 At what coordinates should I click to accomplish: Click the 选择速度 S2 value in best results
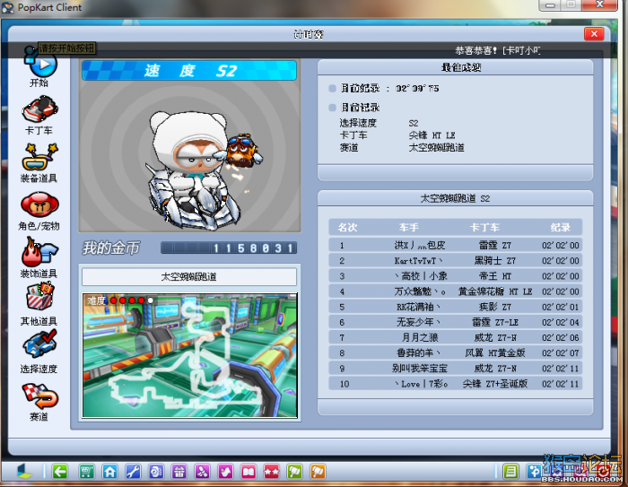click(414, 124)
